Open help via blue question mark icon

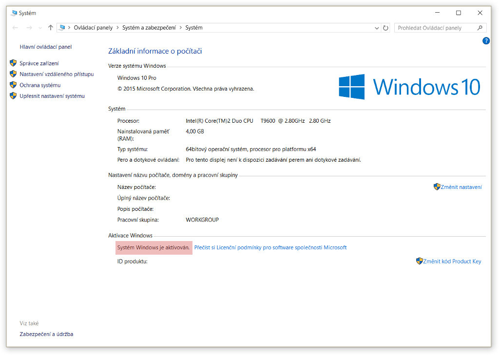click(x=486, y=41)
